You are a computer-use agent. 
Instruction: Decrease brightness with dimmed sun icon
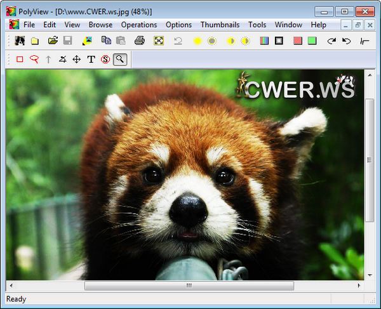[x=212, y=41]
